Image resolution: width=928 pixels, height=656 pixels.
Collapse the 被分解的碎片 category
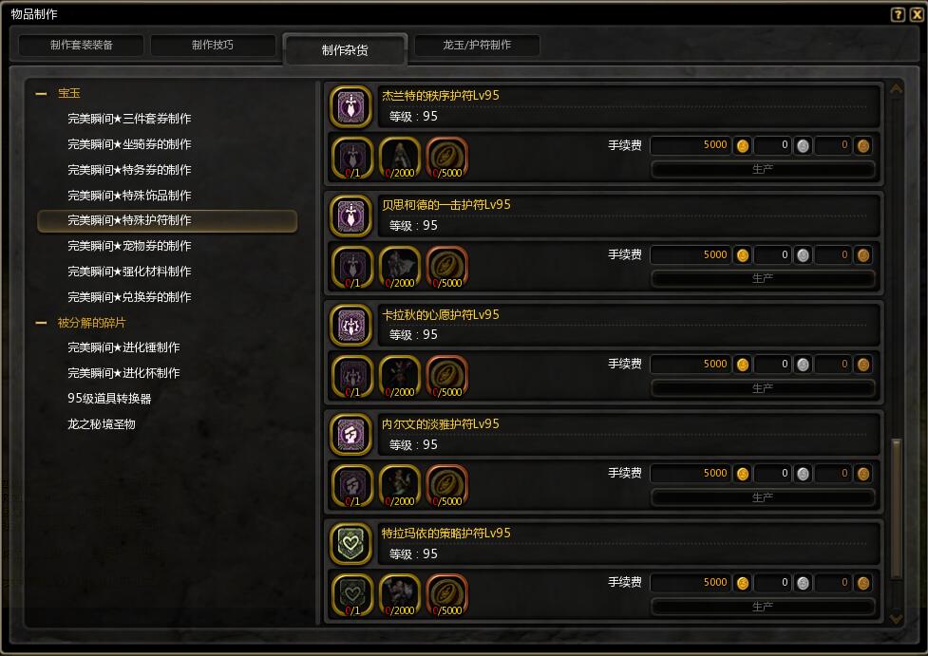click(x=42, y=323)
